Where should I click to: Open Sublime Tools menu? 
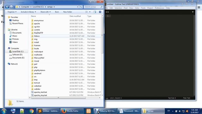pyautogui.click(x=143, y=8)
